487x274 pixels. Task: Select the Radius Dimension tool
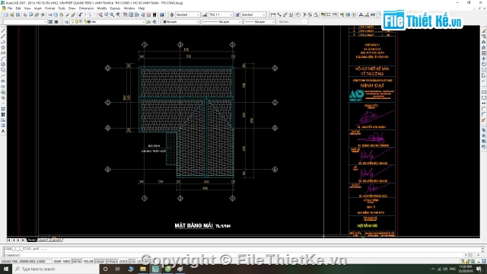pyautogui.click(x=298, y=14)
